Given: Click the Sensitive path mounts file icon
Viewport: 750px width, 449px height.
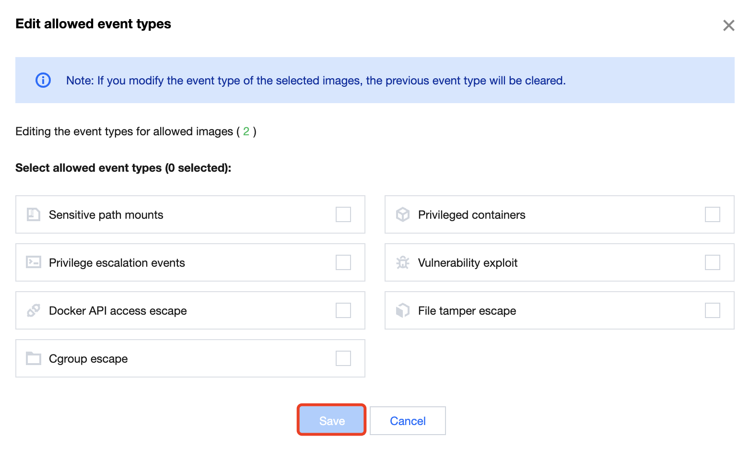Looking at the screenshot, I should click(x=33, y=214).
